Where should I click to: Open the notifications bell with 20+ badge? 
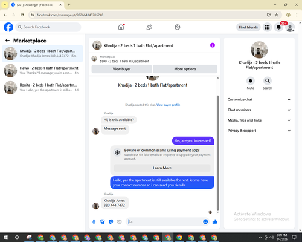278,27
